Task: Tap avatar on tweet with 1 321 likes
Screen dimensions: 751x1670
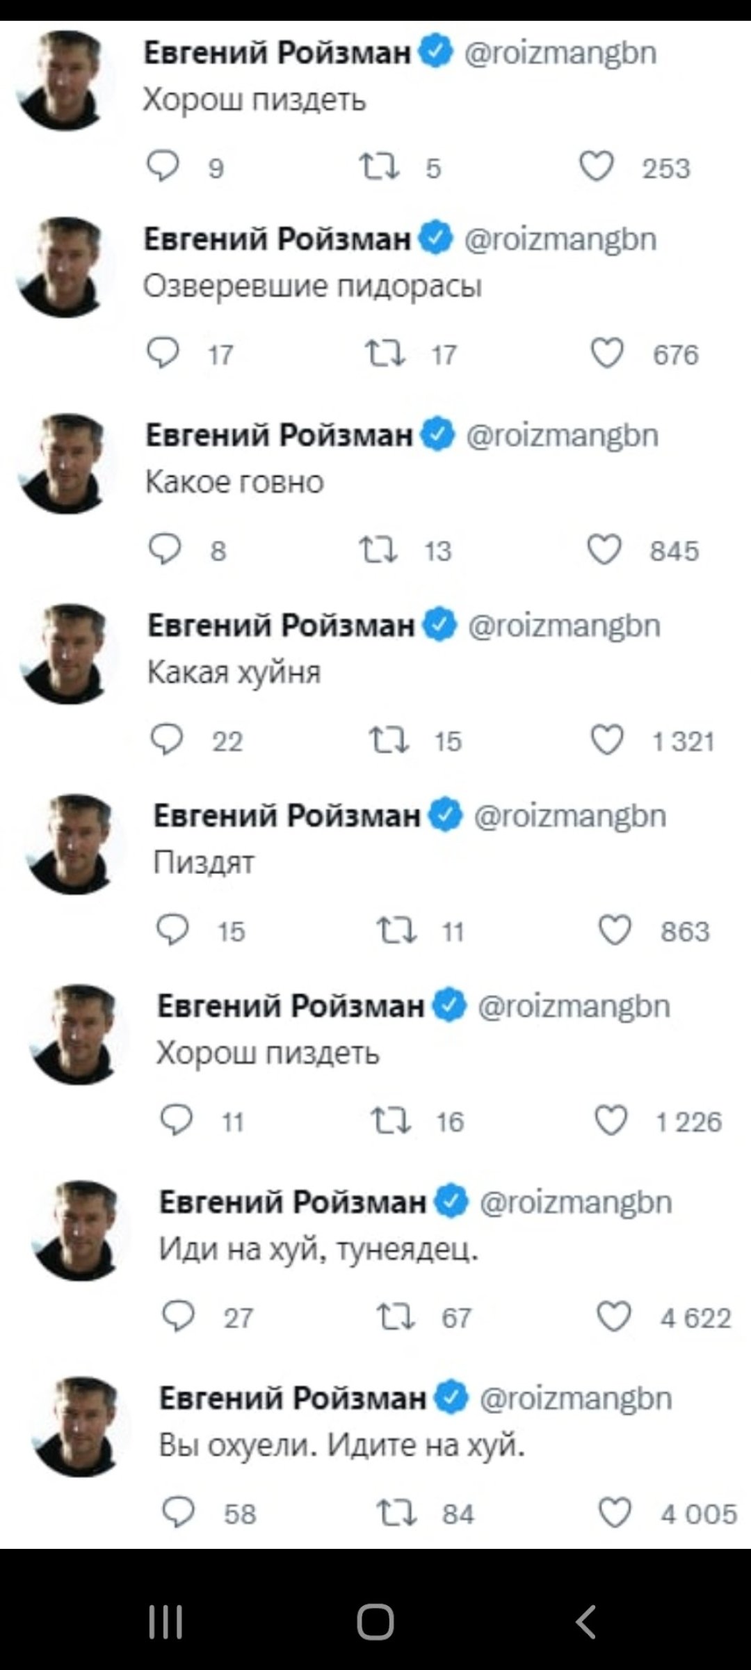Action: [x=68, y=653]
